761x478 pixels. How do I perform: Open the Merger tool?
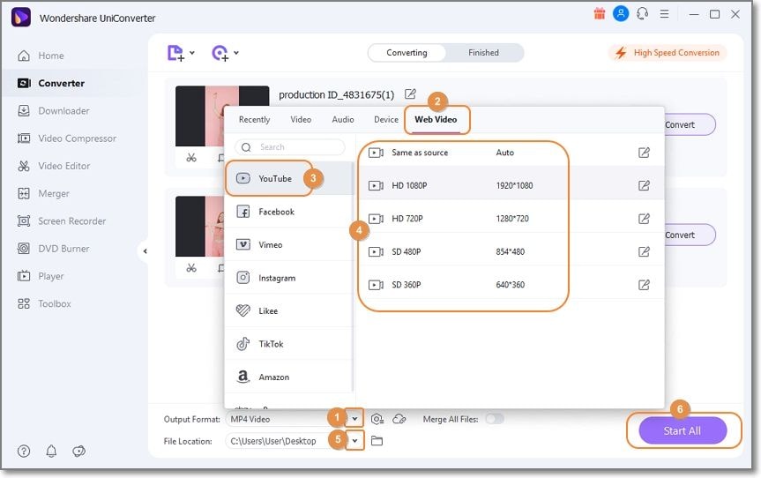click(43, 194)
